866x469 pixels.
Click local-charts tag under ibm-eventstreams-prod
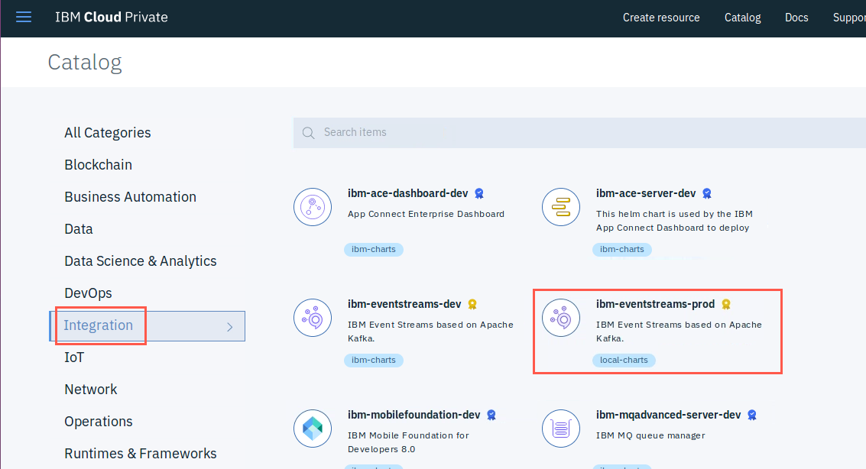pyautogui.click(x=624, y=361)
